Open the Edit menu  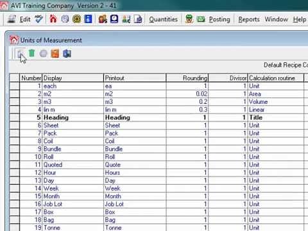[25, 19]
